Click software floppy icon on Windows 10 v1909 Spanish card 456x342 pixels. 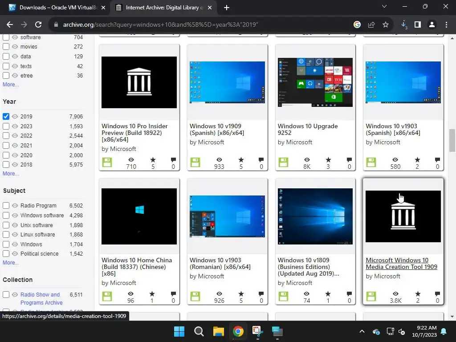[x=195, y=162]
